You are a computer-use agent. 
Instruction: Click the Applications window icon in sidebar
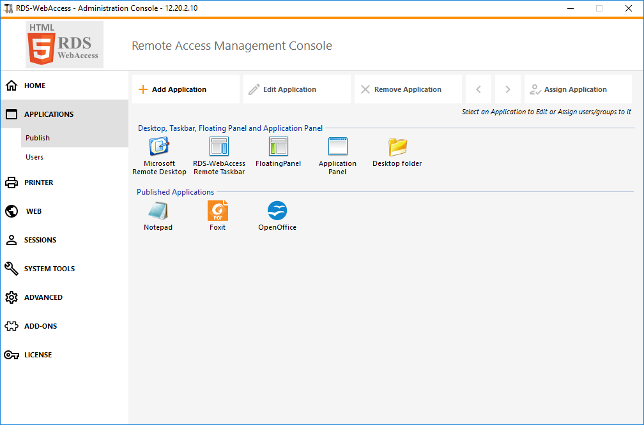(x=11, y=114)
